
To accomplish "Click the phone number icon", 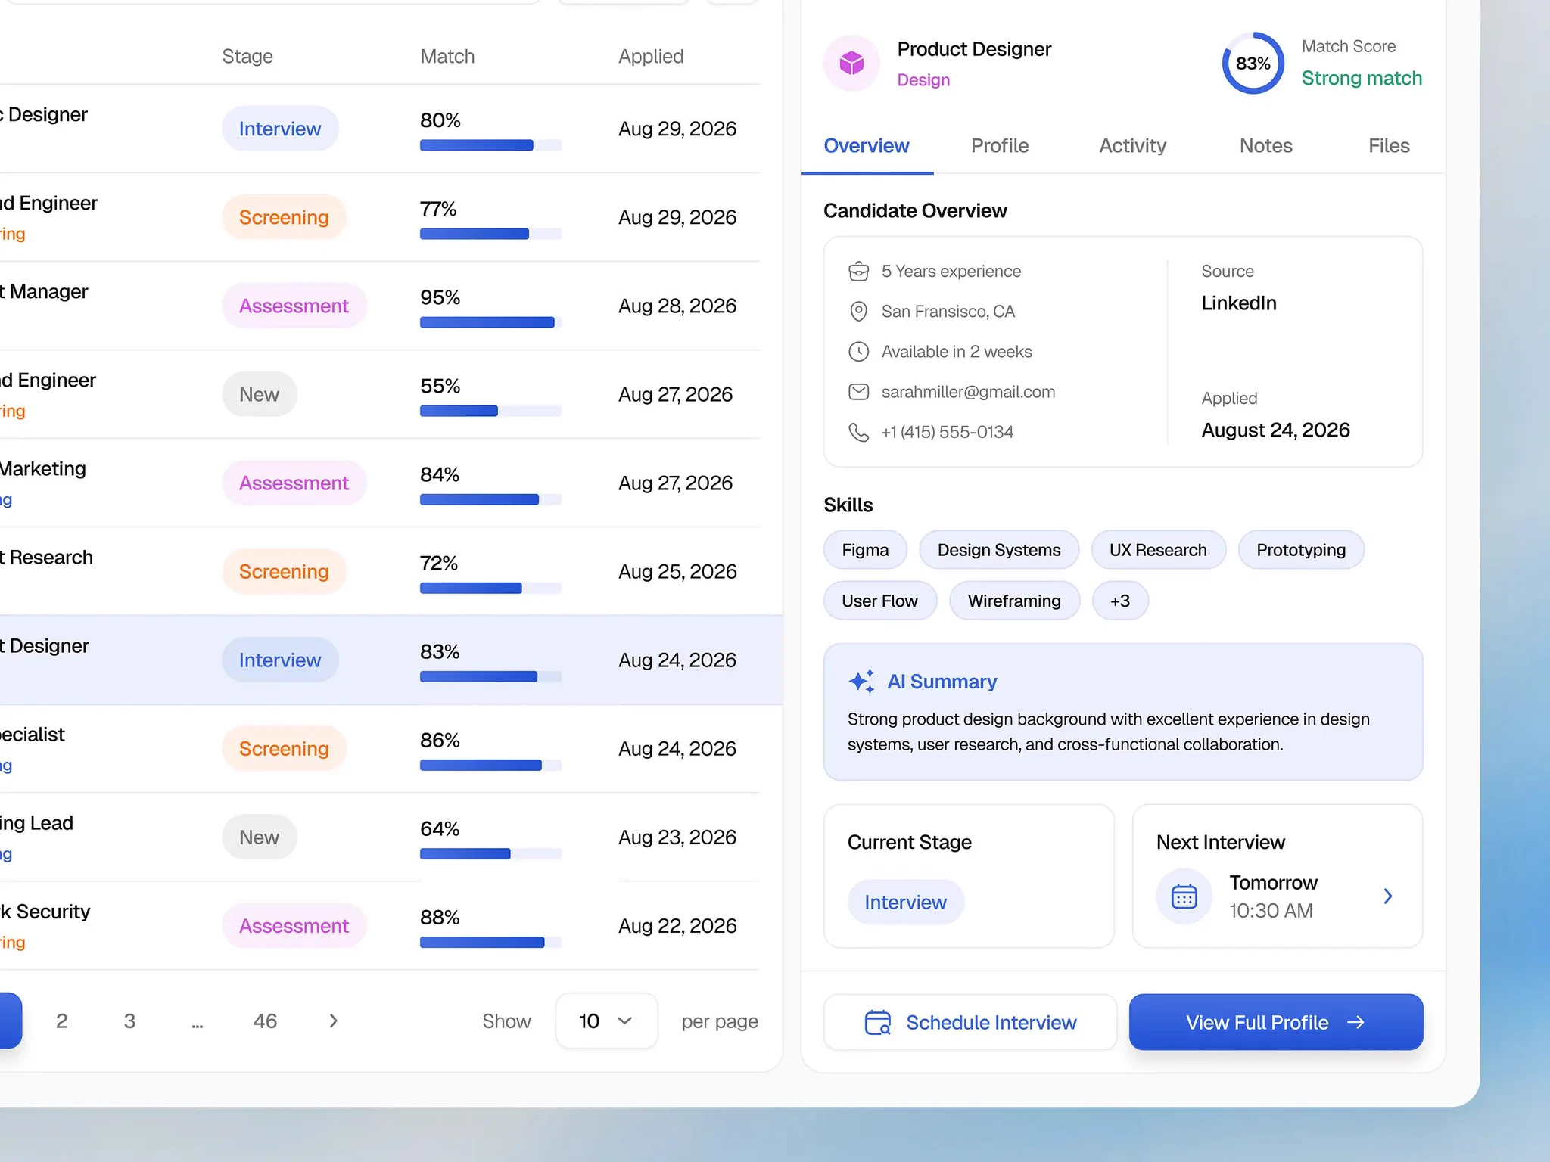I will point(858,431).
